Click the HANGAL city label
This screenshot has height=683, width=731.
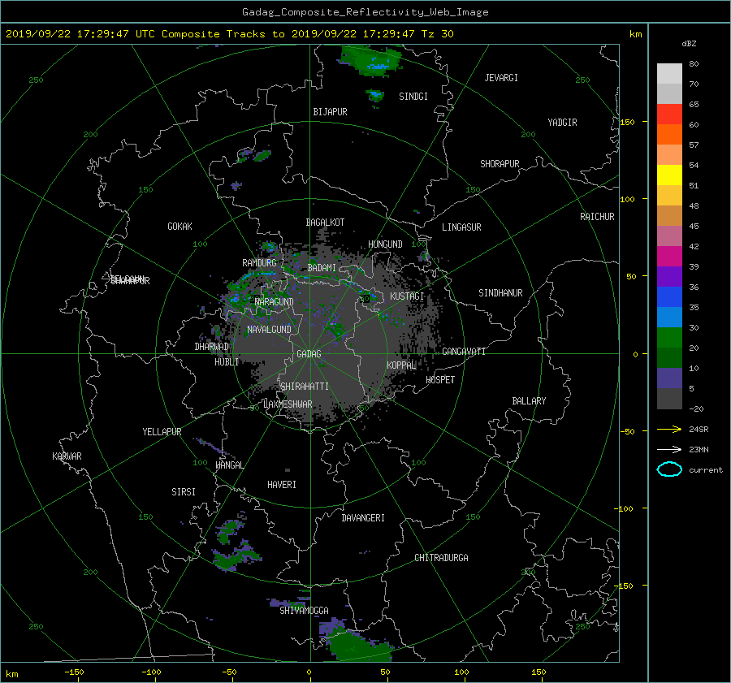pos(229,465)
